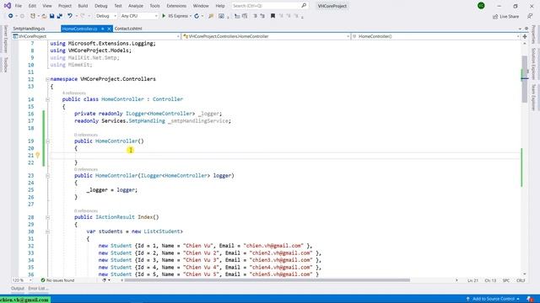The height and width of the screenshot is (303, 540).
Task: Close the HomeController.cs tab
Action: [109, 29]
